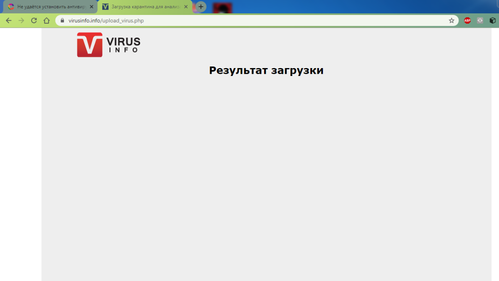Viewport: 499px width, 281px height.
Task: Open a new tab with plus button
Action: coord(201,7)
